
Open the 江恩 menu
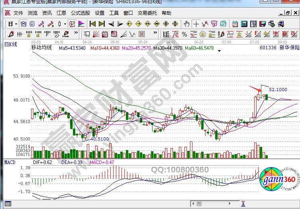point(61,13)
